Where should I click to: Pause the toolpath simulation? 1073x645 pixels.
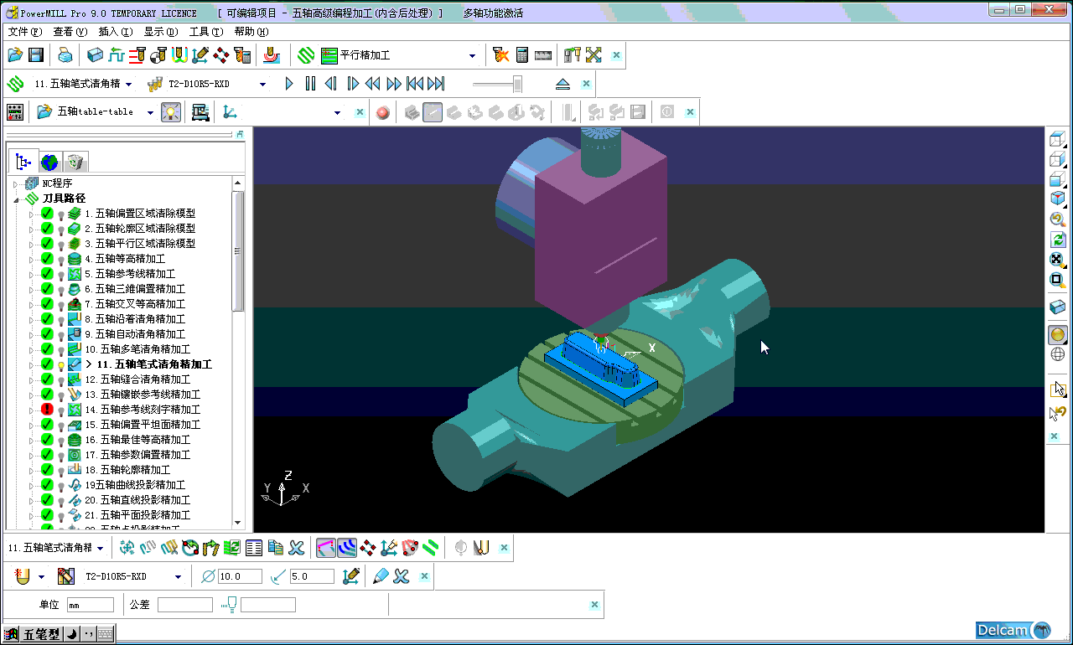pos(310,84)
